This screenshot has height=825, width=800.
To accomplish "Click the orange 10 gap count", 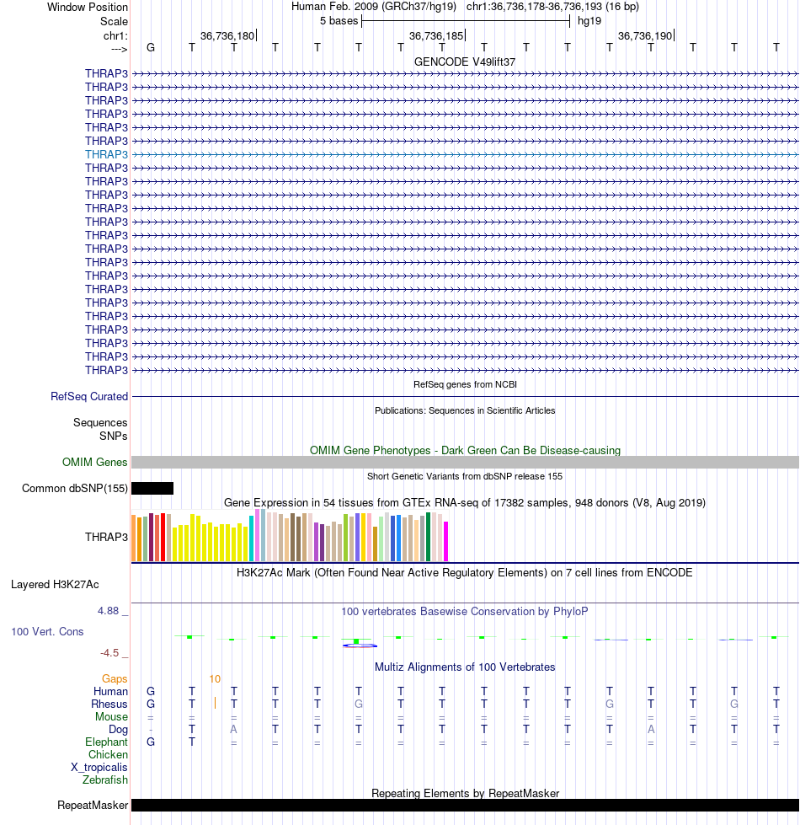I will 215,678.
